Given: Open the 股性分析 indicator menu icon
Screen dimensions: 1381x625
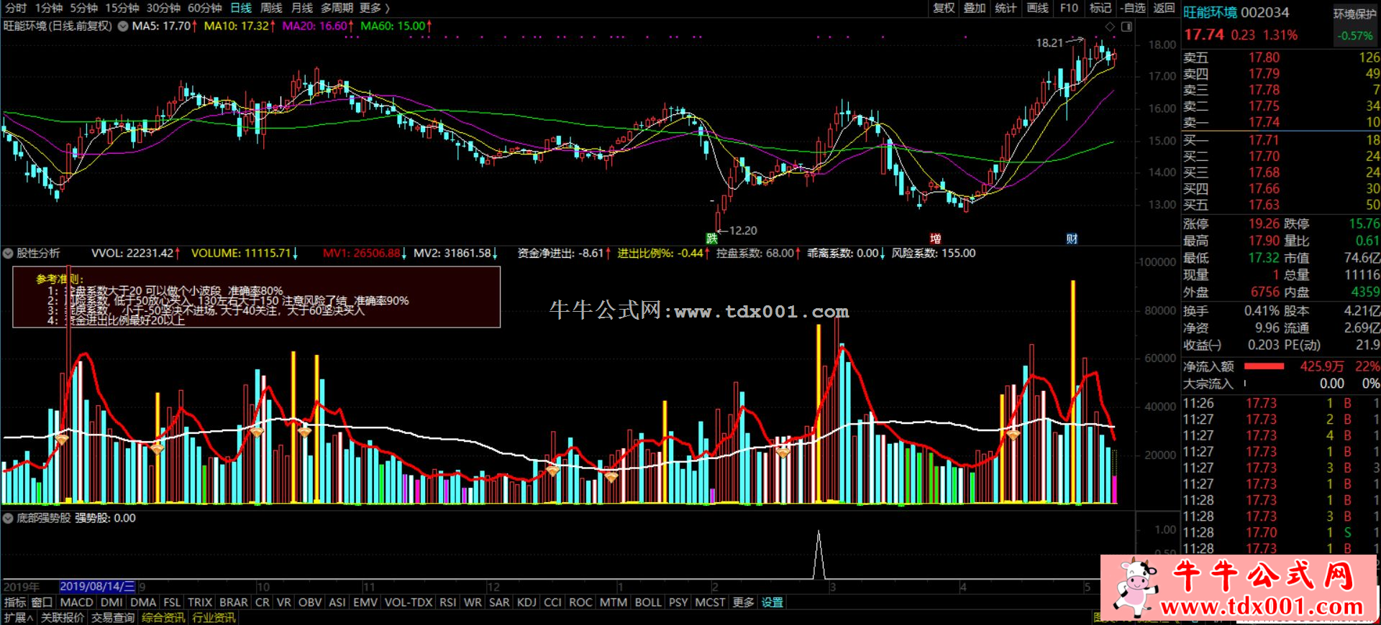Looking at the screenshot, I should [x=8, y=254].
